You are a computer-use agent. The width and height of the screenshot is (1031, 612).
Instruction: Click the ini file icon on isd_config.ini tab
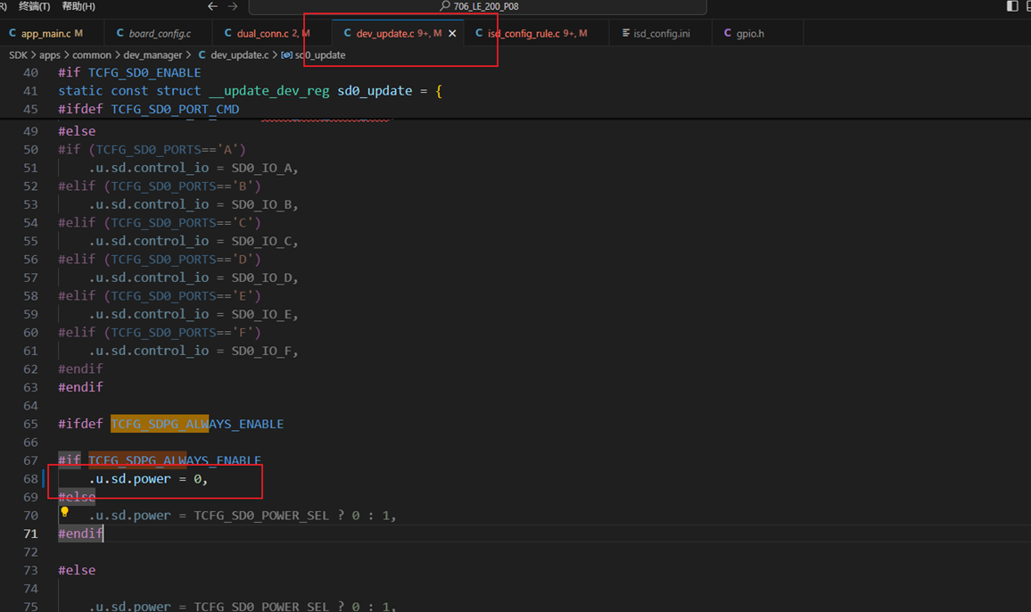pos(626,33)
